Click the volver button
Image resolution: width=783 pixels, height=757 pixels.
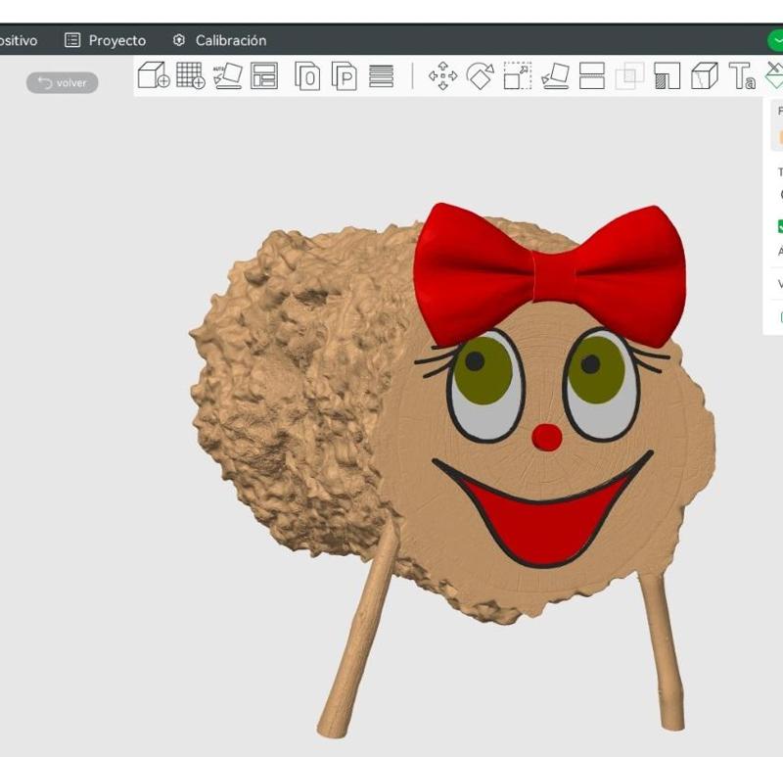click(x=61, y=83)
